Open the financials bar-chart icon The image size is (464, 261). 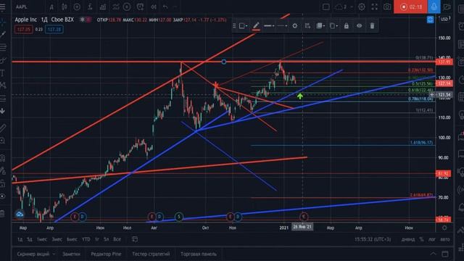tap(103, 7)
